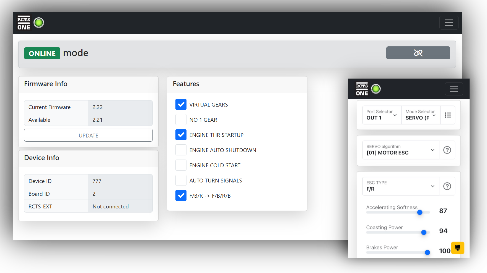Click the Coasting Power slider handle
Viewport: 487px width, 273px height.
pos(424,232)
